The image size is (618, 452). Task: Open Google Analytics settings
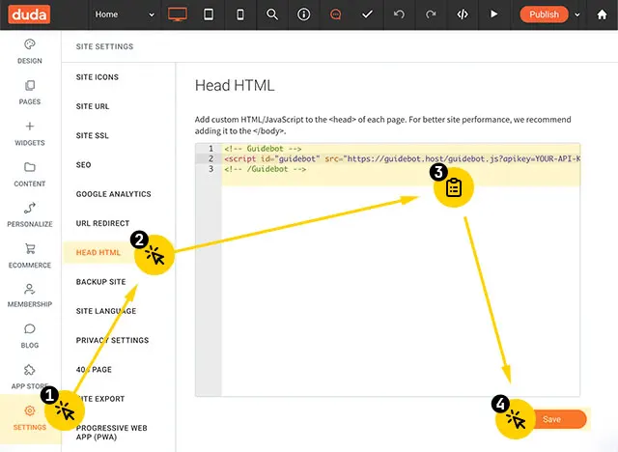point(114,194)
